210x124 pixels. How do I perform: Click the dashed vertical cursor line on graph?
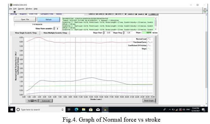pos(75,66)
